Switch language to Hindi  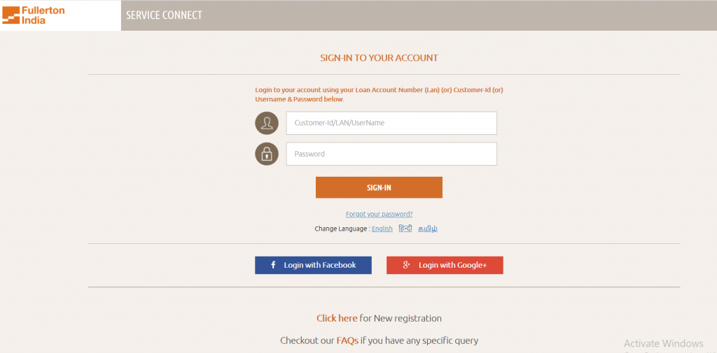click(405, 229)
